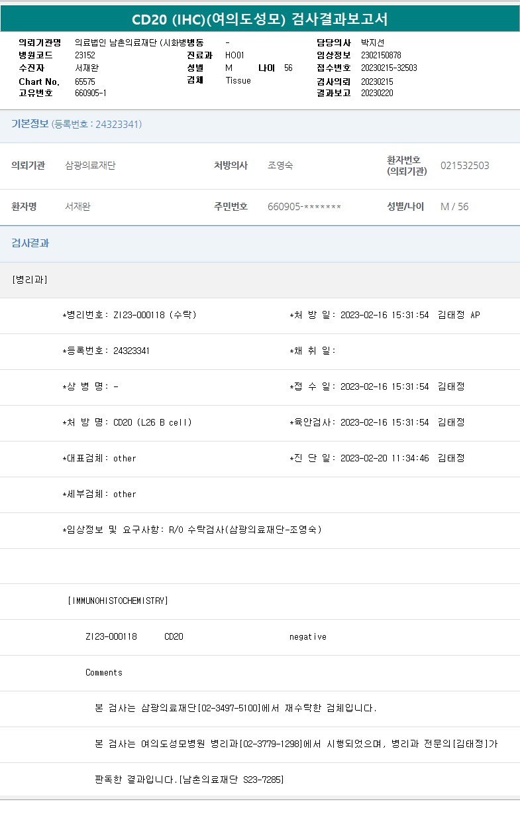Click the receipt number 20230215-32503
520x822 pixels.
click(389, 68)
